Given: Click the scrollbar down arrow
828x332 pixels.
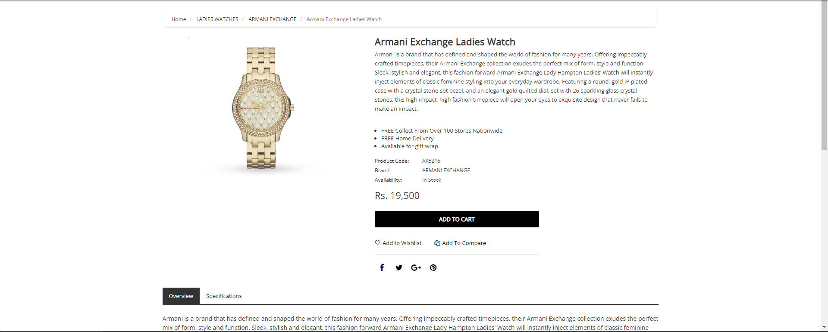Looking at the screenshot, I should 824,327.
